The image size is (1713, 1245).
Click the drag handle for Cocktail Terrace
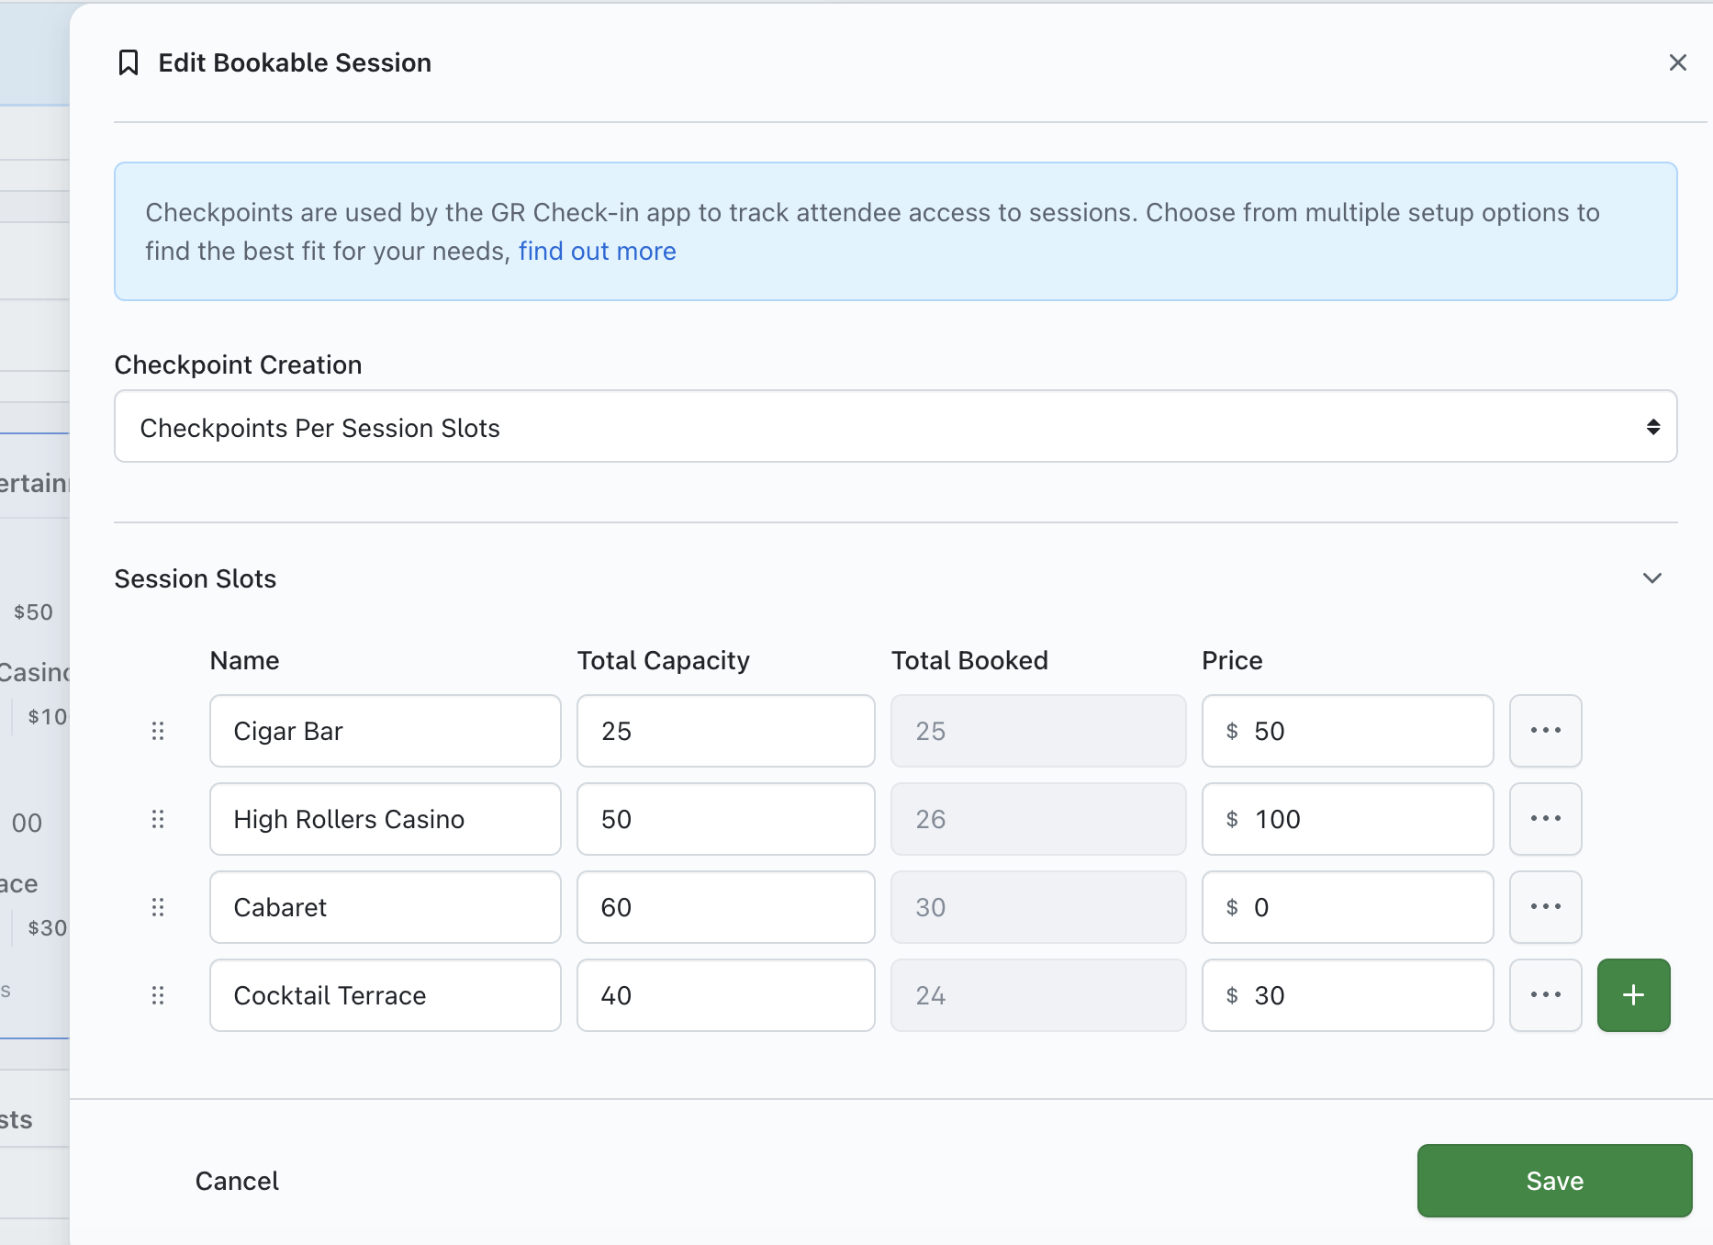[x=158, y=995]
